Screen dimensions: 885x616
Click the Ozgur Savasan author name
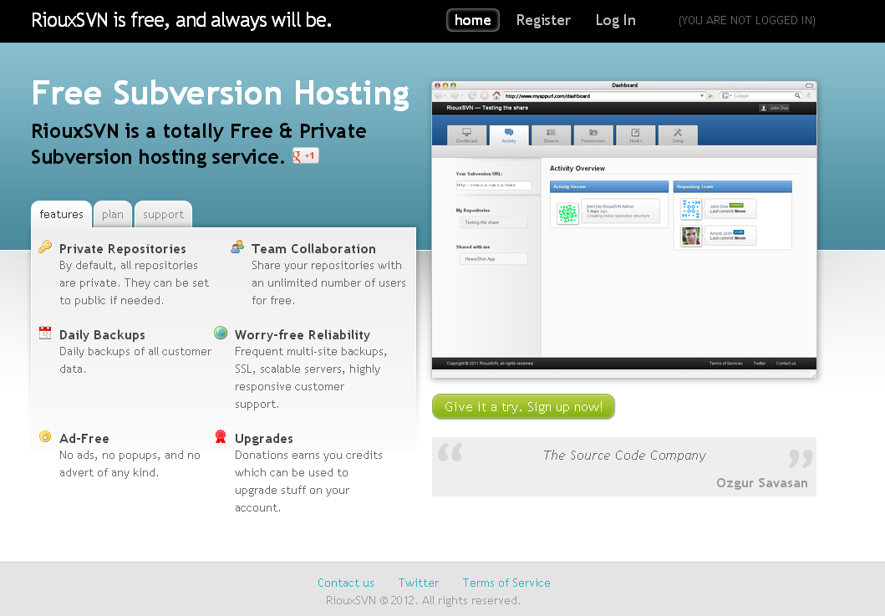pyautogui.click(x=762, y=483)
